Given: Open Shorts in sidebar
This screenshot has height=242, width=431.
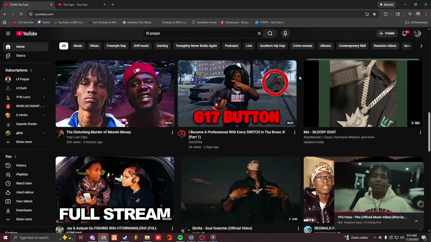Looking at the screenshot, I should (26, 55).
